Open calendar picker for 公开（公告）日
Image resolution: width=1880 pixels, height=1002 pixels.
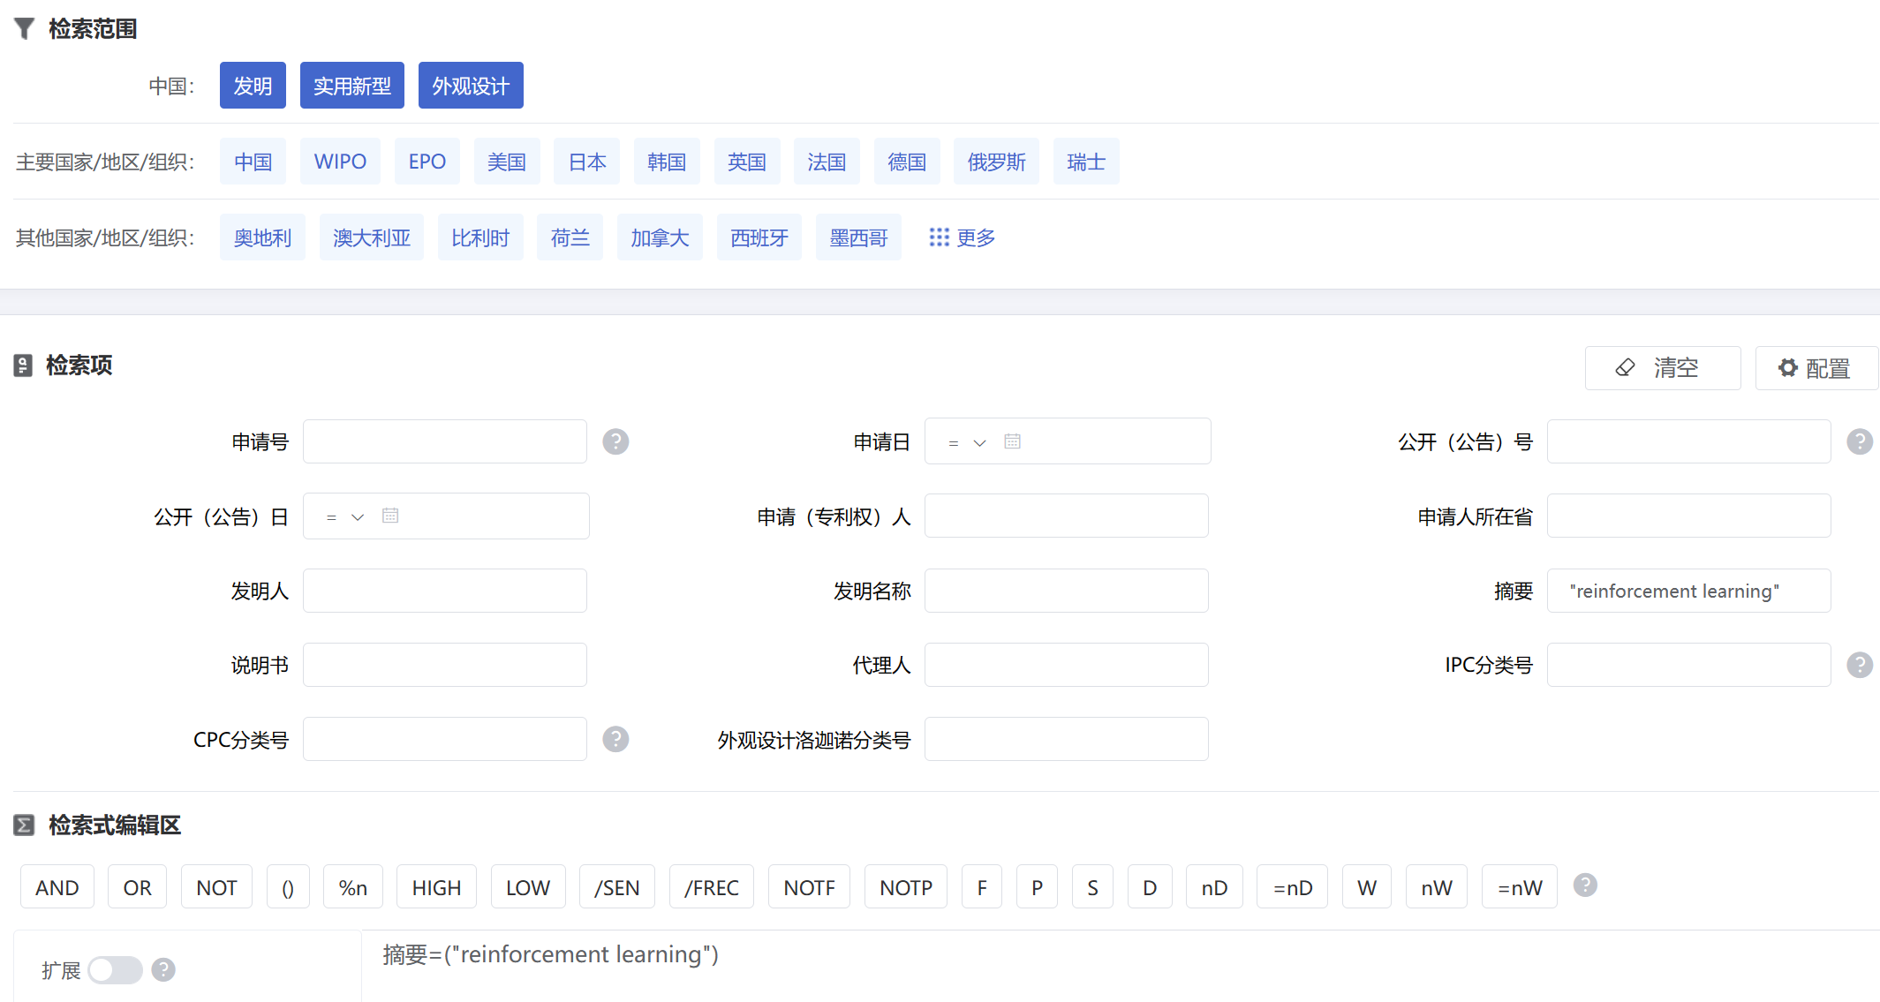pos(390,516)
